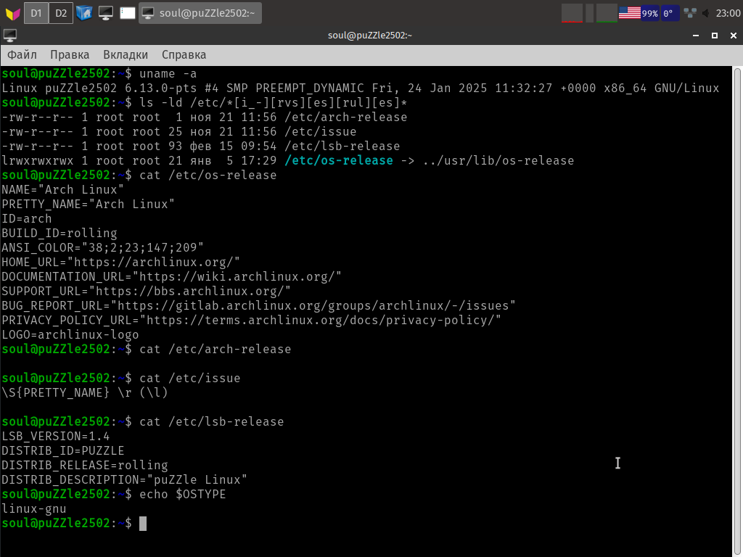Click the PRETTY_NAME="Arch Linux" line

[88, 204]
